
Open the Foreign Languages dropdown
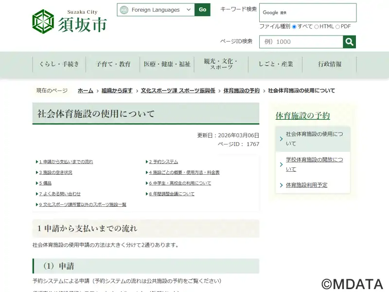[156, 10]
